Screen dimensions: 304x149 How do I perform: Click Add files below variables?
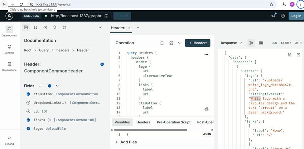coord(126,142)
